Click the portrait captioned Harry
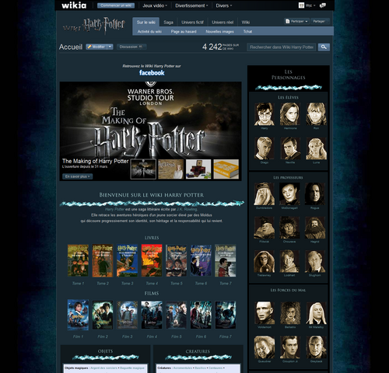The image size is (389, 373). (x=265, y=114)
